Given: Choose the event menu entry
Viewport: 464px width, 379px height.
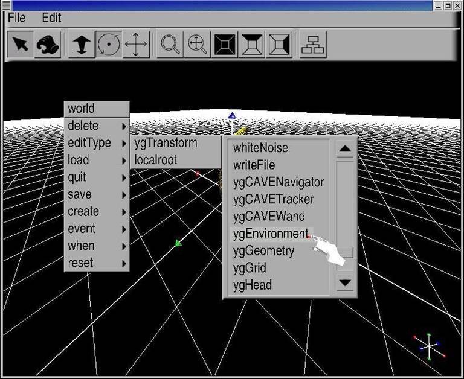Looking at the screenshot, I should pyautogui.click(x=97, y=229).
